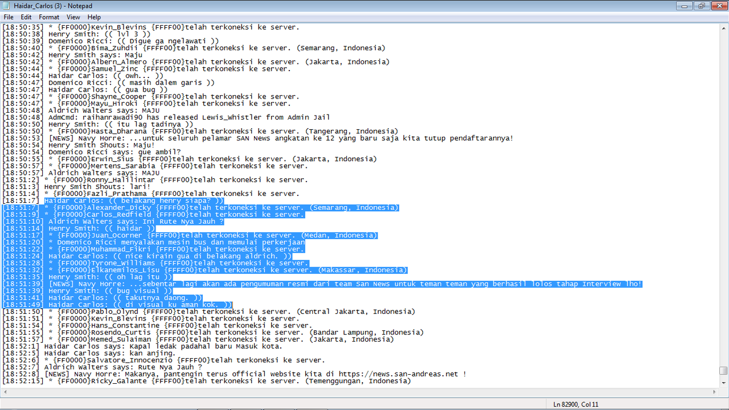
Task: Click the Bima_Zuhdii connection line
Action: [x=194, y=48]
